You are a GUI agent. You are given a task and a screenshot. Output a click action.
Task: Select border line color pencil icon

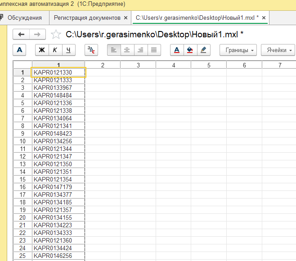(204, 50)
